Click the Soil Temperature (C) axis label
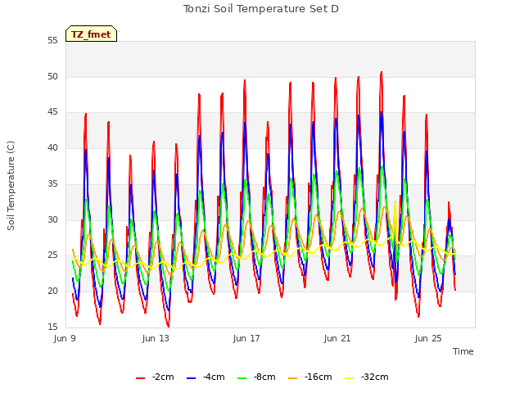This screenshot has height=393, width=524. 11,186
